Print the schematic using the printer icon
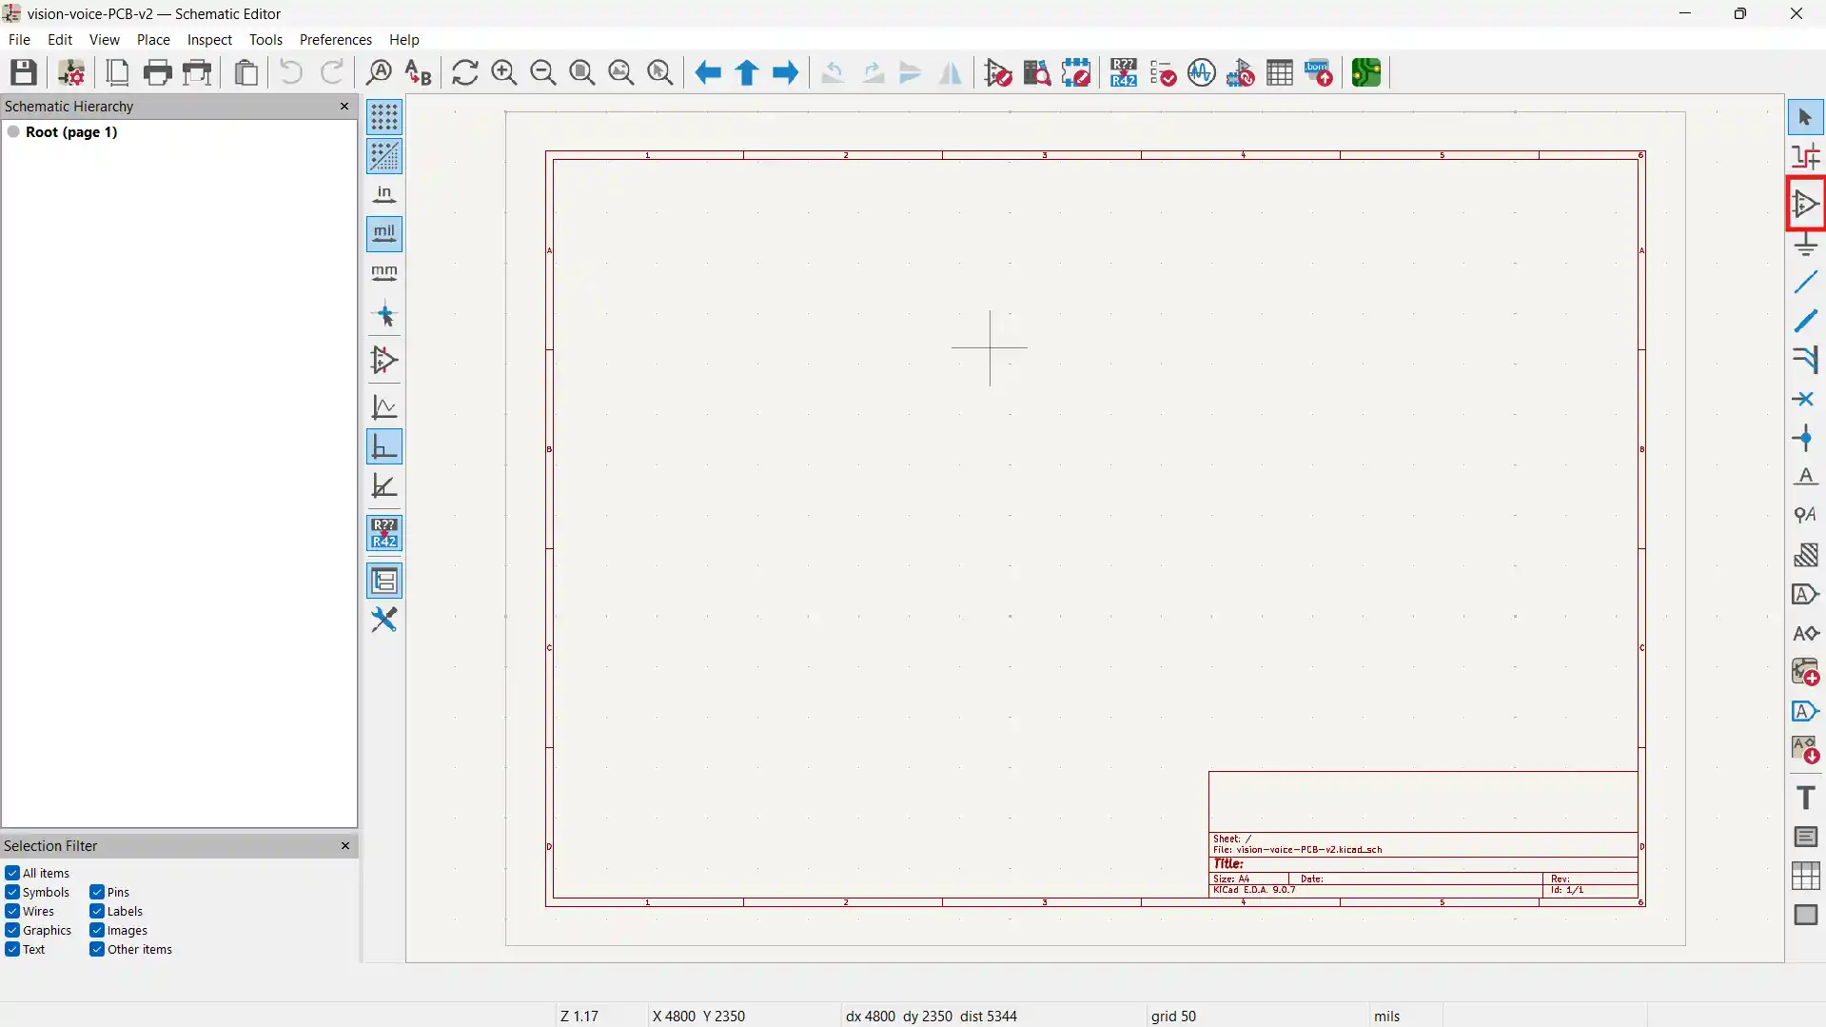Viewport: 1826px width, 1027px height. [158, 72]
